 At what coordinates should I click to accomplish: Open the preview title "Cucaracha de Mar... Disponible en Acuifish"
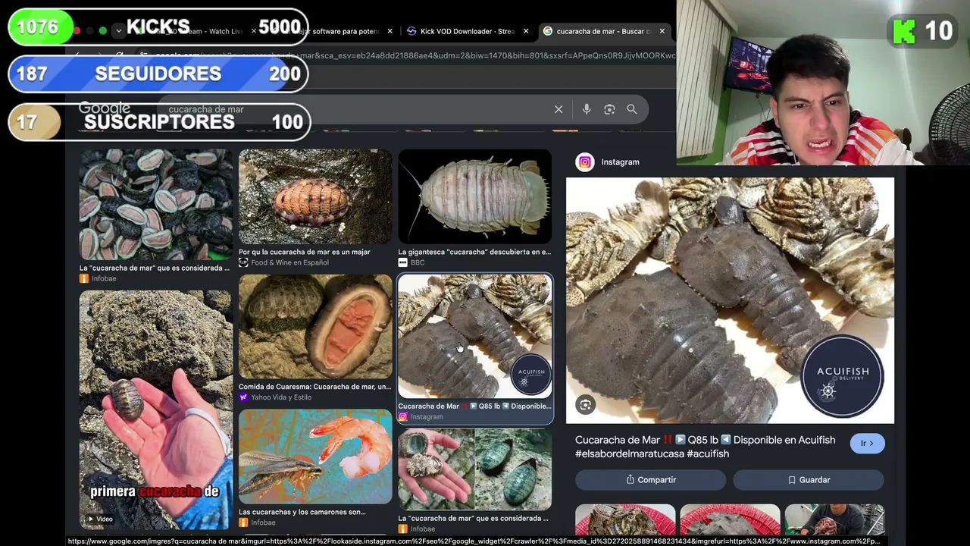(705, 447)
